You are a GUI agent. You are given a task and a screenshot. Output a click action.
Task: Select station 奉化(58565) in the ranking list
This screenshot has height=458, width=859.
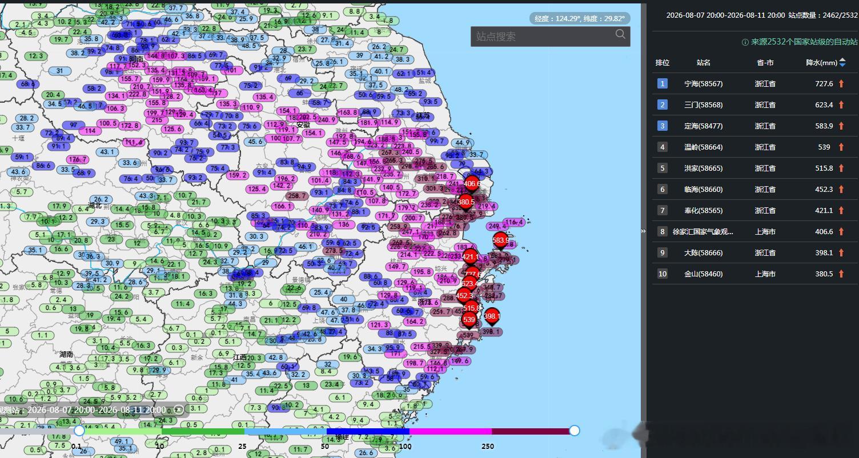[704, 211]
